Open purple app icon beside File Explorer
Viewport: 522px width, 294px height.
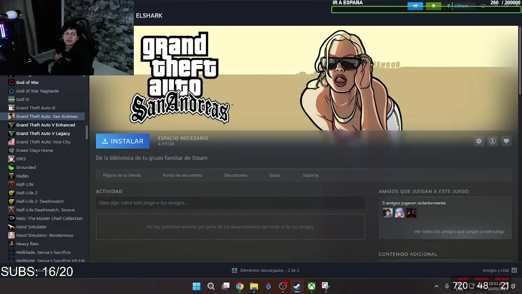268,286
